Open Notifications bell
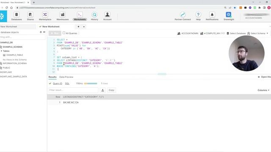 (x=212, y=16)
